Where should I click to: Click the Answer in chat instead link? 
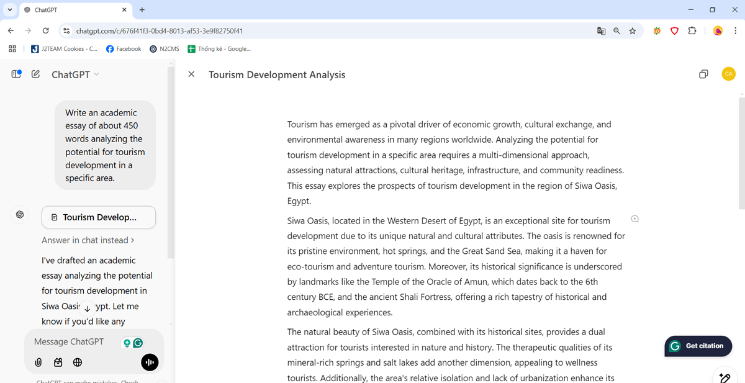click(88, 240)
